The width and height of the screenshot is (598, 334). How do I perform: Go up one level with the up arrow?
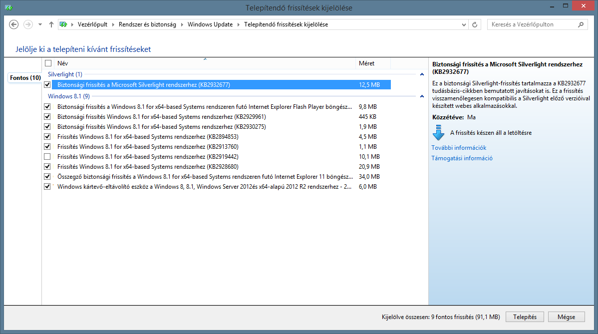coord(51,24)
